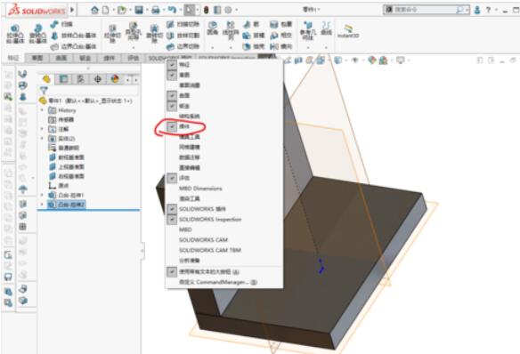The height and width of the screenshot is (354, 520).
Task: Switch to the 评估 ribbon tab
Action: click(133, 58)
